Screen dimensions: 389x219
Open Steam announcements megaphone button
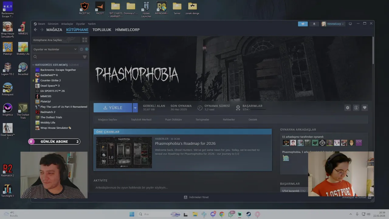click(x=303, y=24)
